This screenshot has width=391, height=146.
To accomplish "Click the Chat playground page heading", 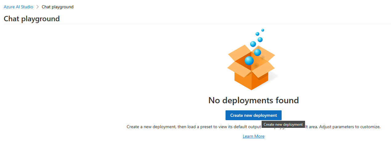I will (31, 19).
